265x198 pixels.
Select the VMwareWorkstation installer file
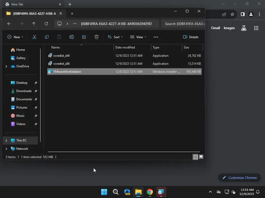124,72
